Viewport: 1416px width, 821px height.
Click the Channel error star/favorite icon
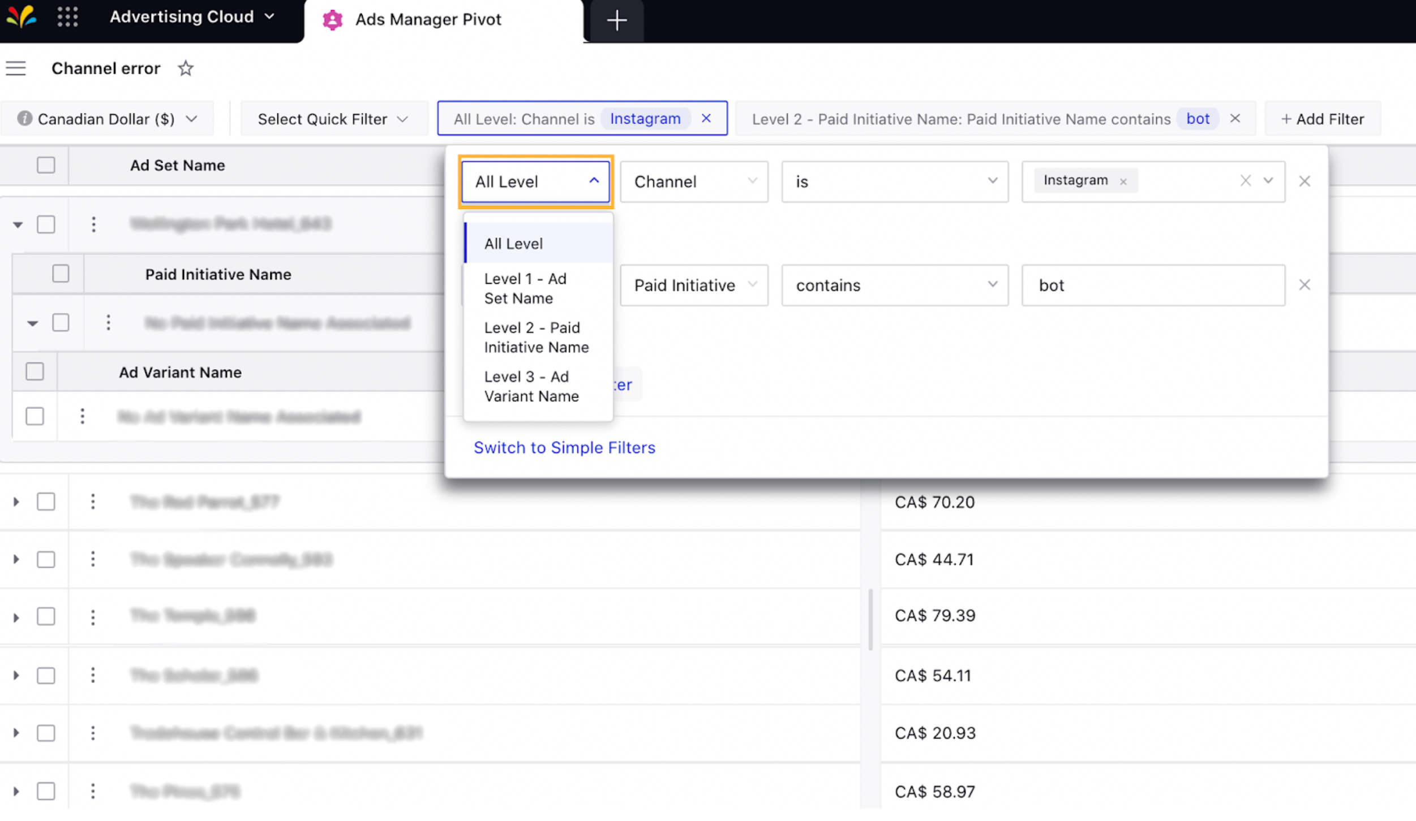tap(186, 67)
